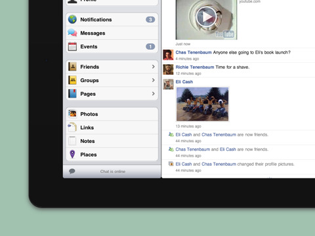Image resolution: width=315 pixels, height=236 pixels.
Task: Select the Photos icon in sidebar
Action: tap(72, 114)
